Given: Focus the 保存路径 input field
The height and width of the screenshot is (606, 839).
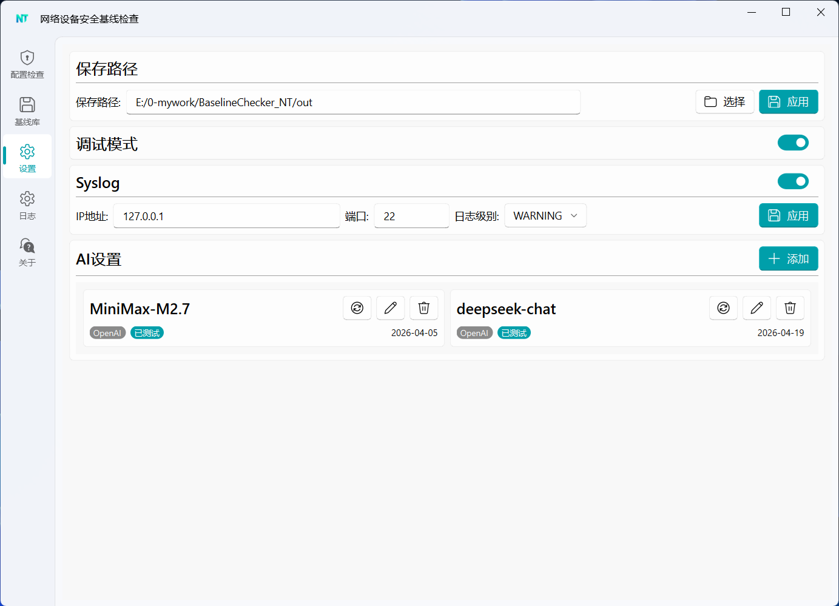Looking at the screenshot, I should click(354, 103).
